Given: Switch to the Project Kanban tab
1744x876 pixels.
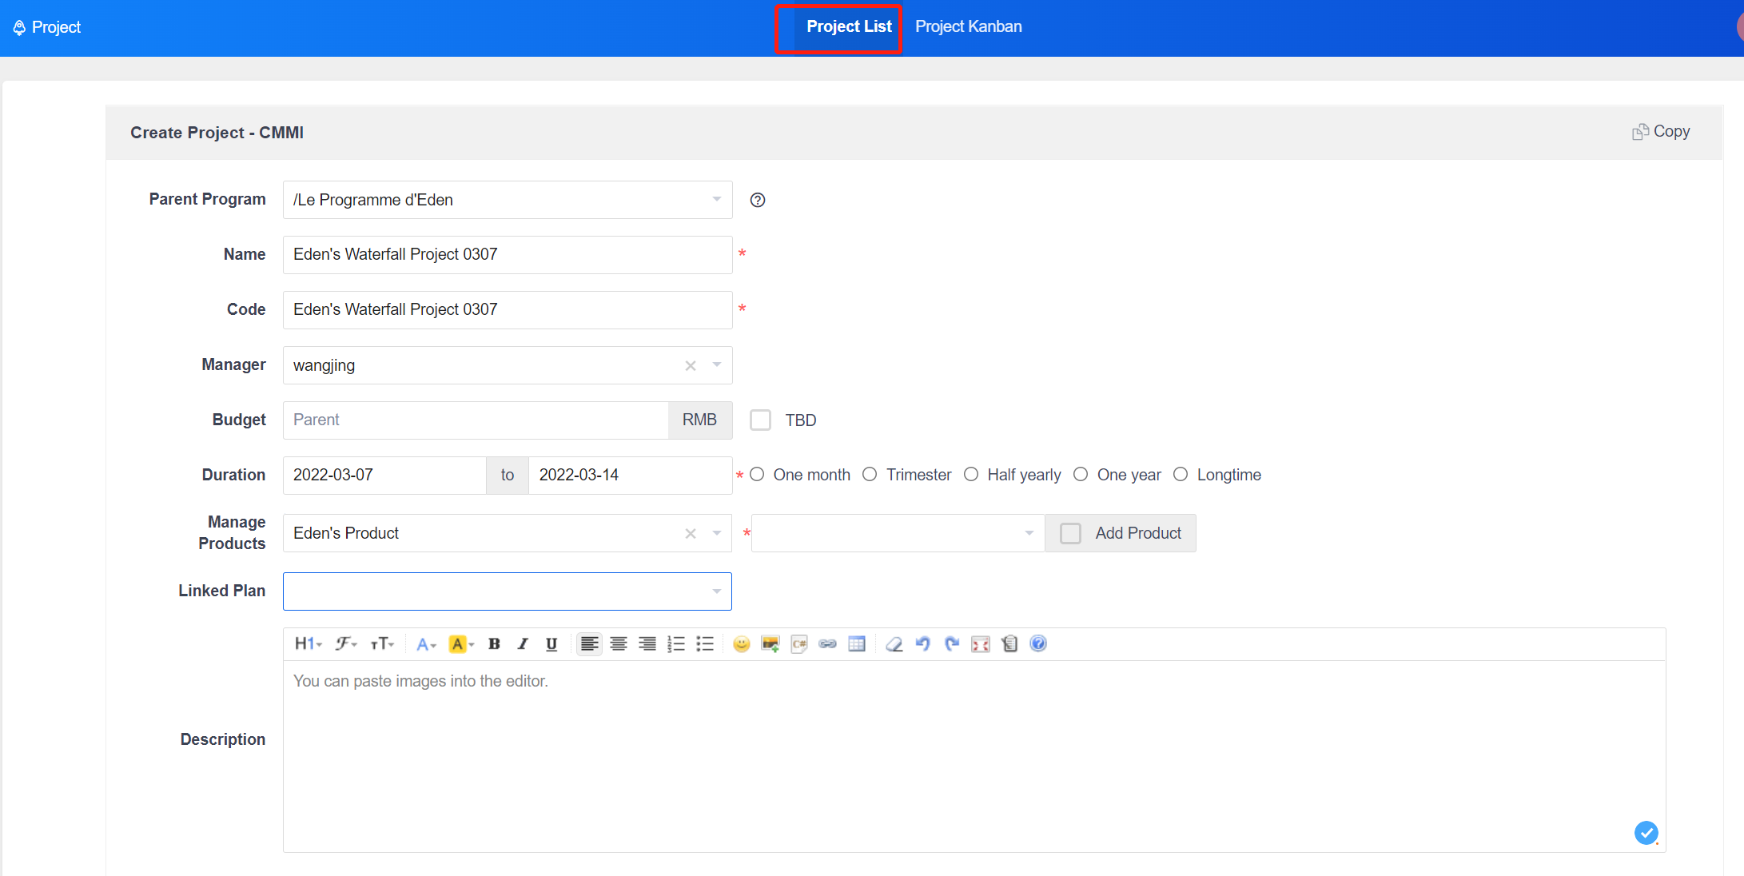Looking at the screenshot, I should [968, 27].
